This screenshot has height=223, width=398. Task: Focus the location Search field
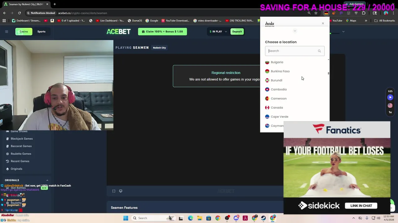pos(294,51)
